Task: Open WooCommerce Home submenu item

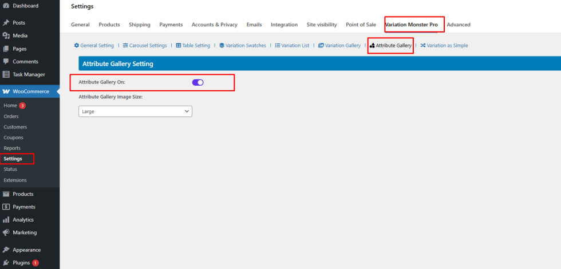Action: coord(10,106)
